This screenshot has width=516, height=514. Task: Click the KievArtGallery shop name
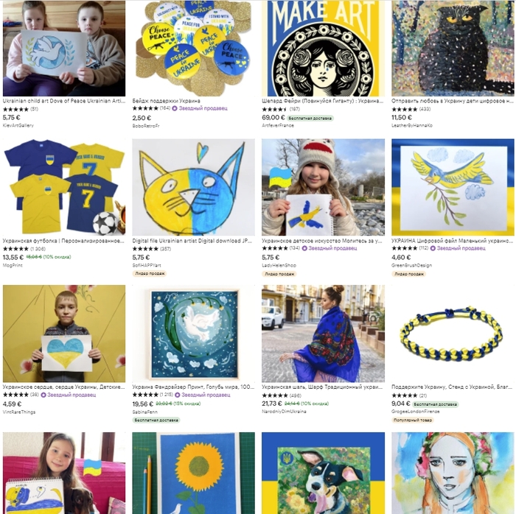[x=18, y=125]
